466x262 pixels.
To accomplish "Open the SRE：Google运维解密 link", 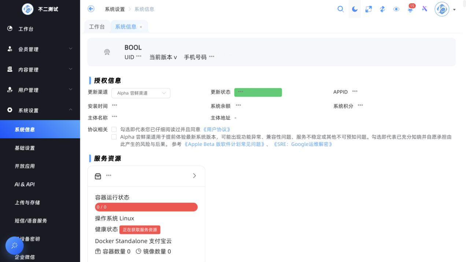I will pyautogui.click(x=303, y=144).
